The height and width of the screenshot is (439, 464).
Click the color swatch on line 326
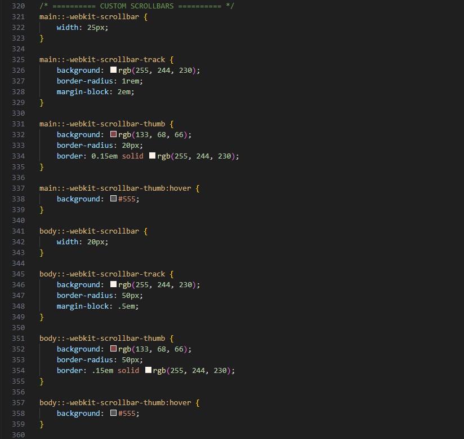point(113,70)
